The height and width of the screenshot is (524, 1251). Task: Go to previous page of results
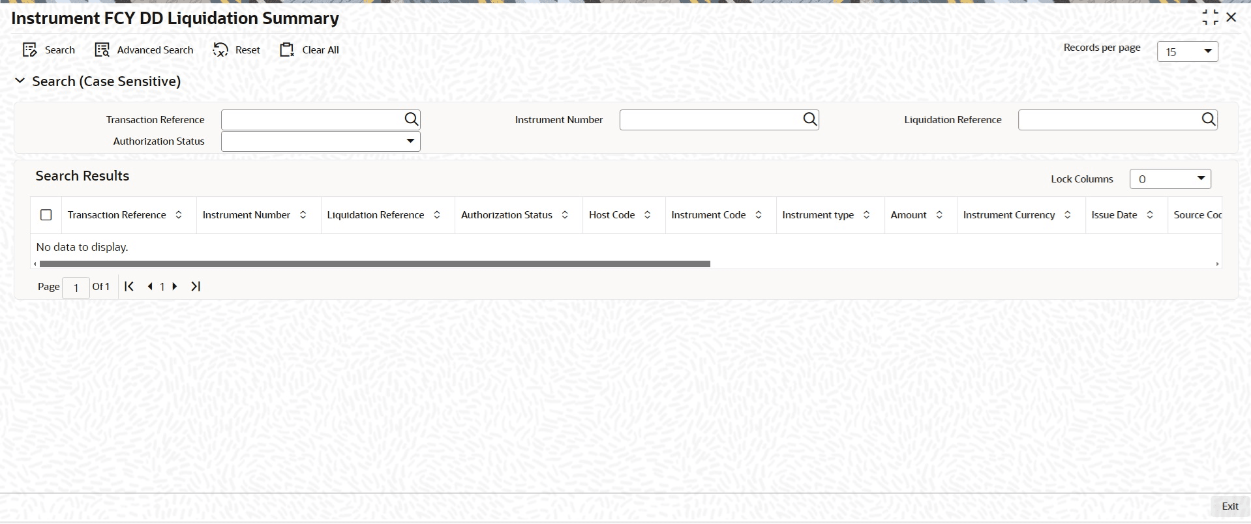pyautogui.click(x=151, y=286)
